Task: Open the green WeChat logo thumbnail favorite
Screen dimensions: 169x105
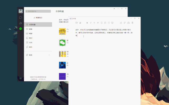Action: click(62, 43)
